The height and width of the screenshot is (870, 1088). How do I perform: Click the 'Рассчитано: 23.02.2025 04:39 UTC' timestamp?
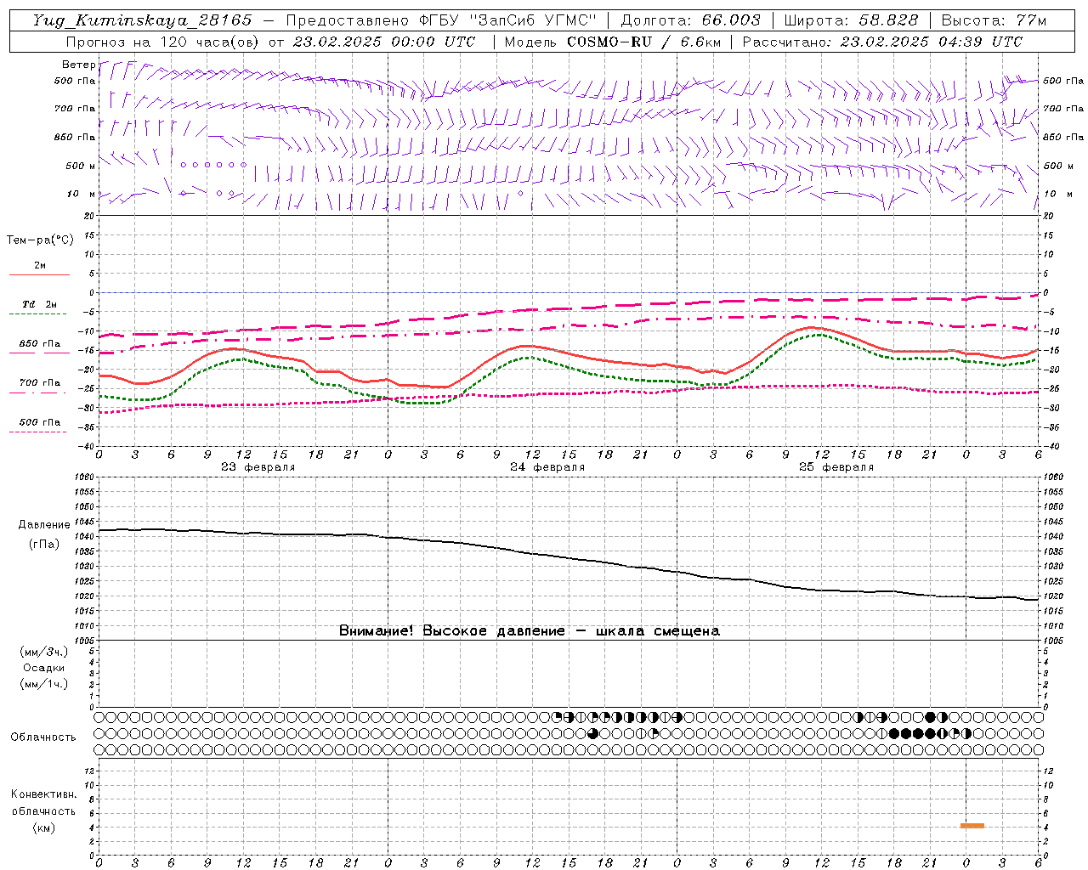882,42
